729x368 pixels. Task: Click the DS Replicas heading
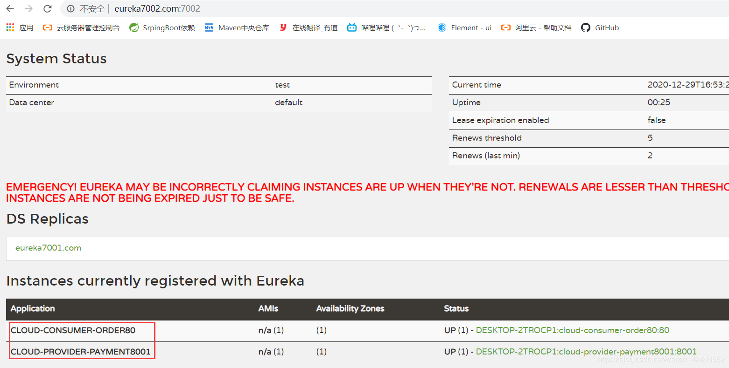click(48, 219)
